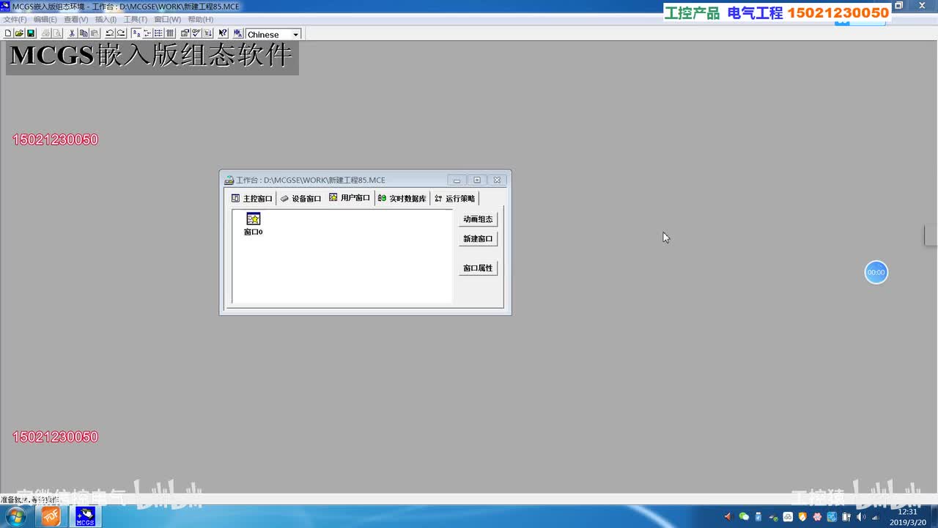Click the Chinese language toggle icon
The height and width of the screenshot is (528, 938).
238,34
